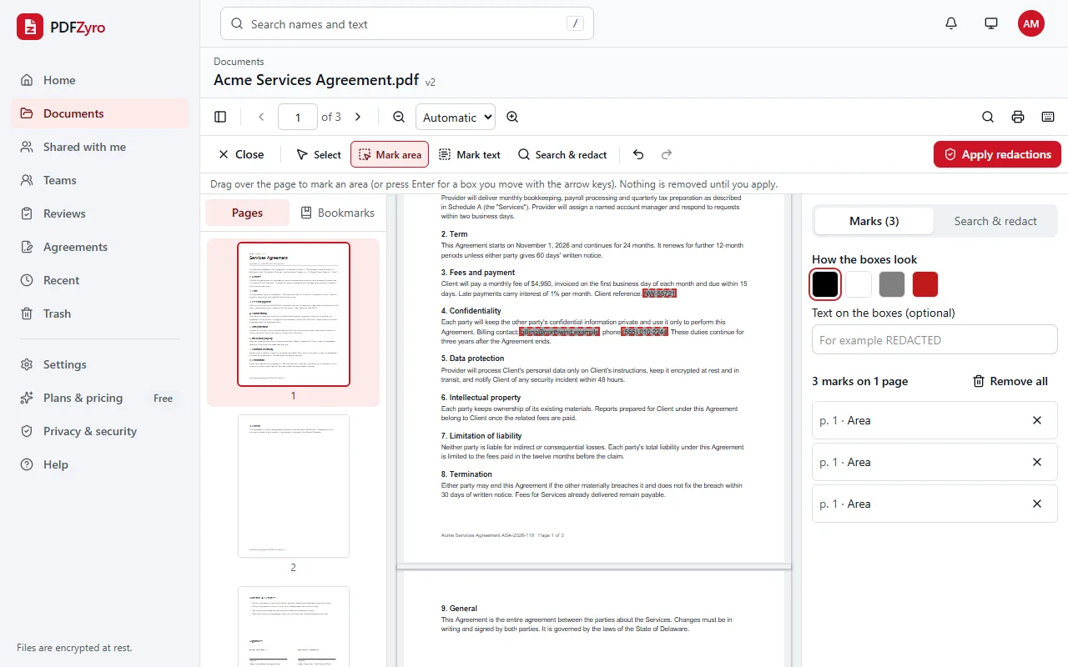The width and height of the screenshot is (1068, 667).
Task: Select page 2 thumbnail
Action: (294, 486)
